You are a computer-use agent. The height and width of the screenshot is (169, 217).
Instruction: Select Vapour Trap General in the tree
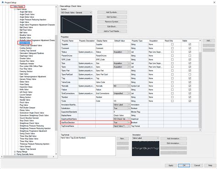point(27,149)
